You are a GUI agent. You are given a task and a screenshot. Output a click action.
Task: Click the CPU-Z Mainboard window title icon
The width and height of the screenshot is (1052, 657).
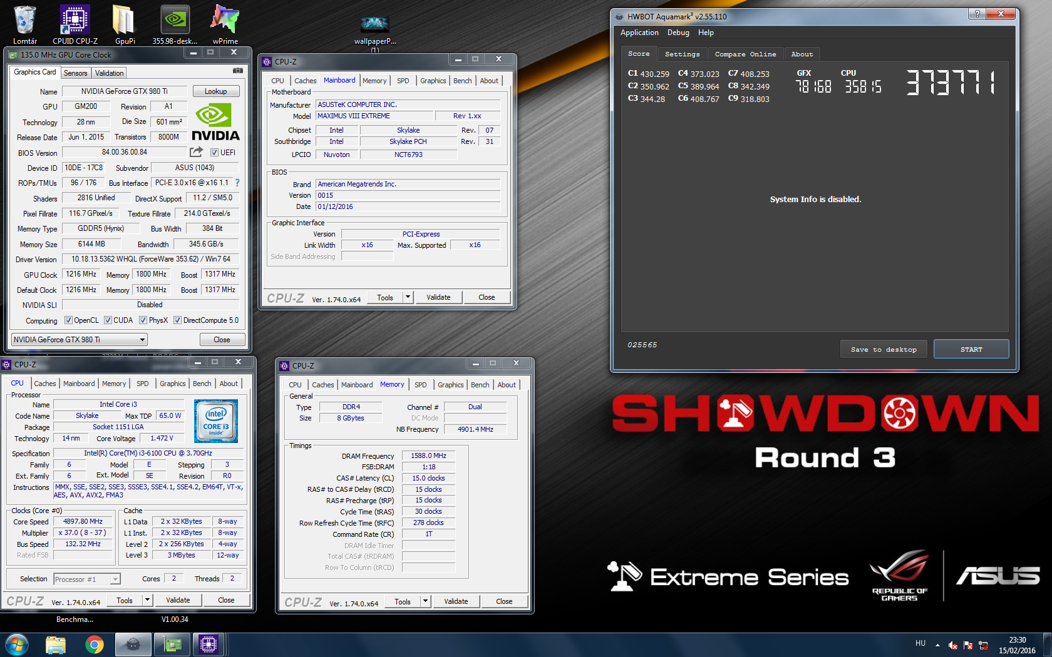point(267,61)
